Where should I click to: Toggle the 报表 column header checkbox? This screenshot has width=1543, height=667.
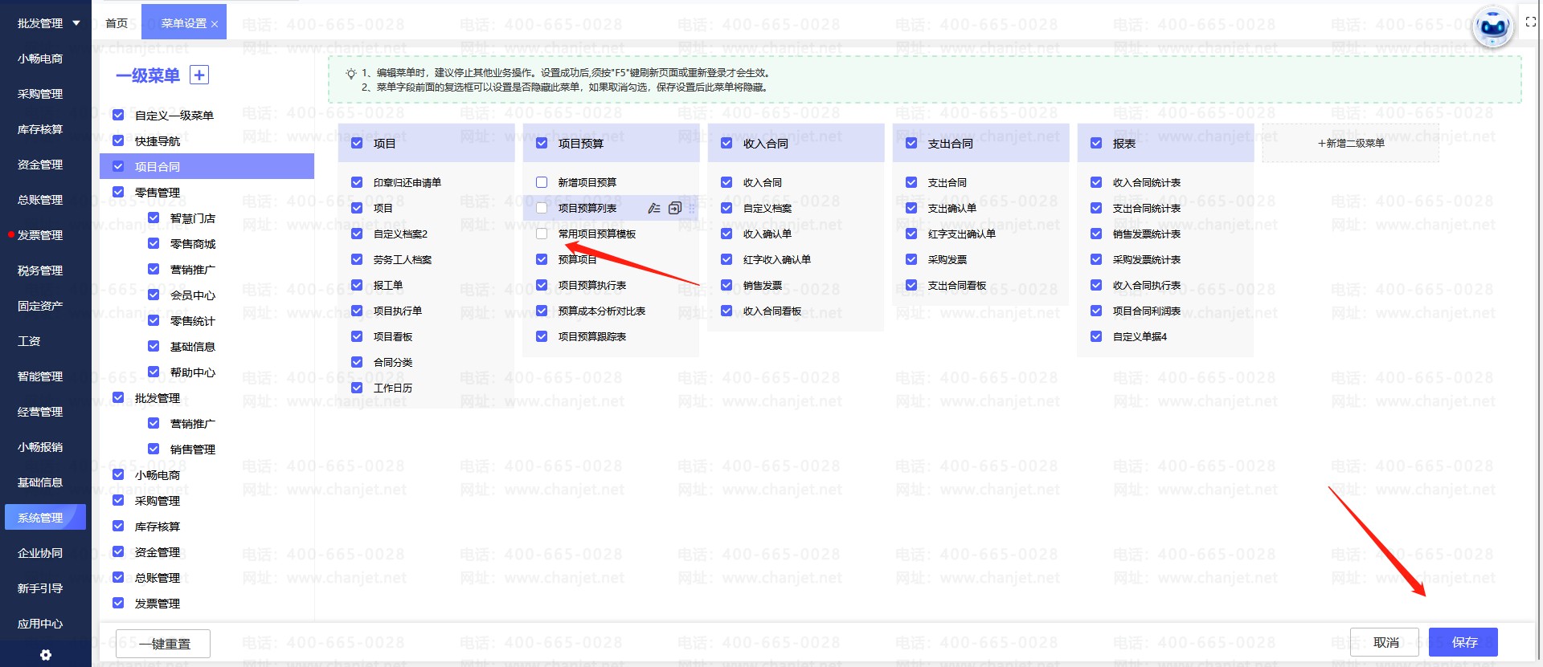(1096, 144)
